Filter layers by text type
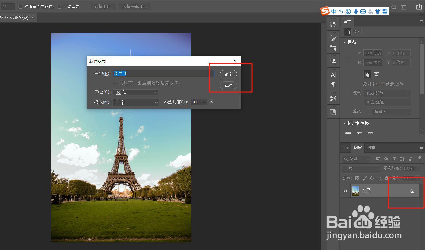 point(394,159)
